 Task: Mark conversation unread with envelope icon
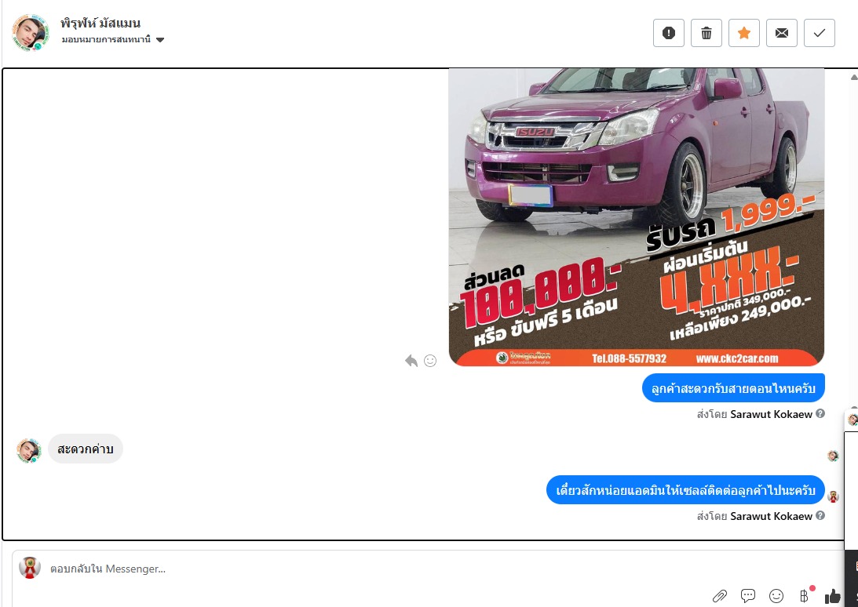pyautogui.click(x=781, y=33)
